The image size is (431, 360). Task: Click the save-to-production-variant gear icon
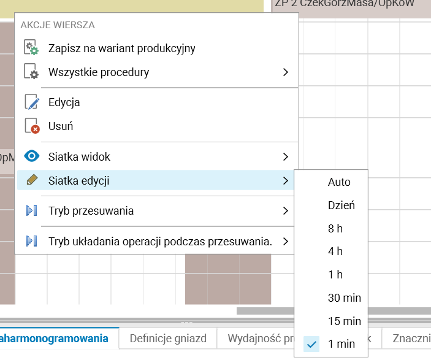(31, 48)
